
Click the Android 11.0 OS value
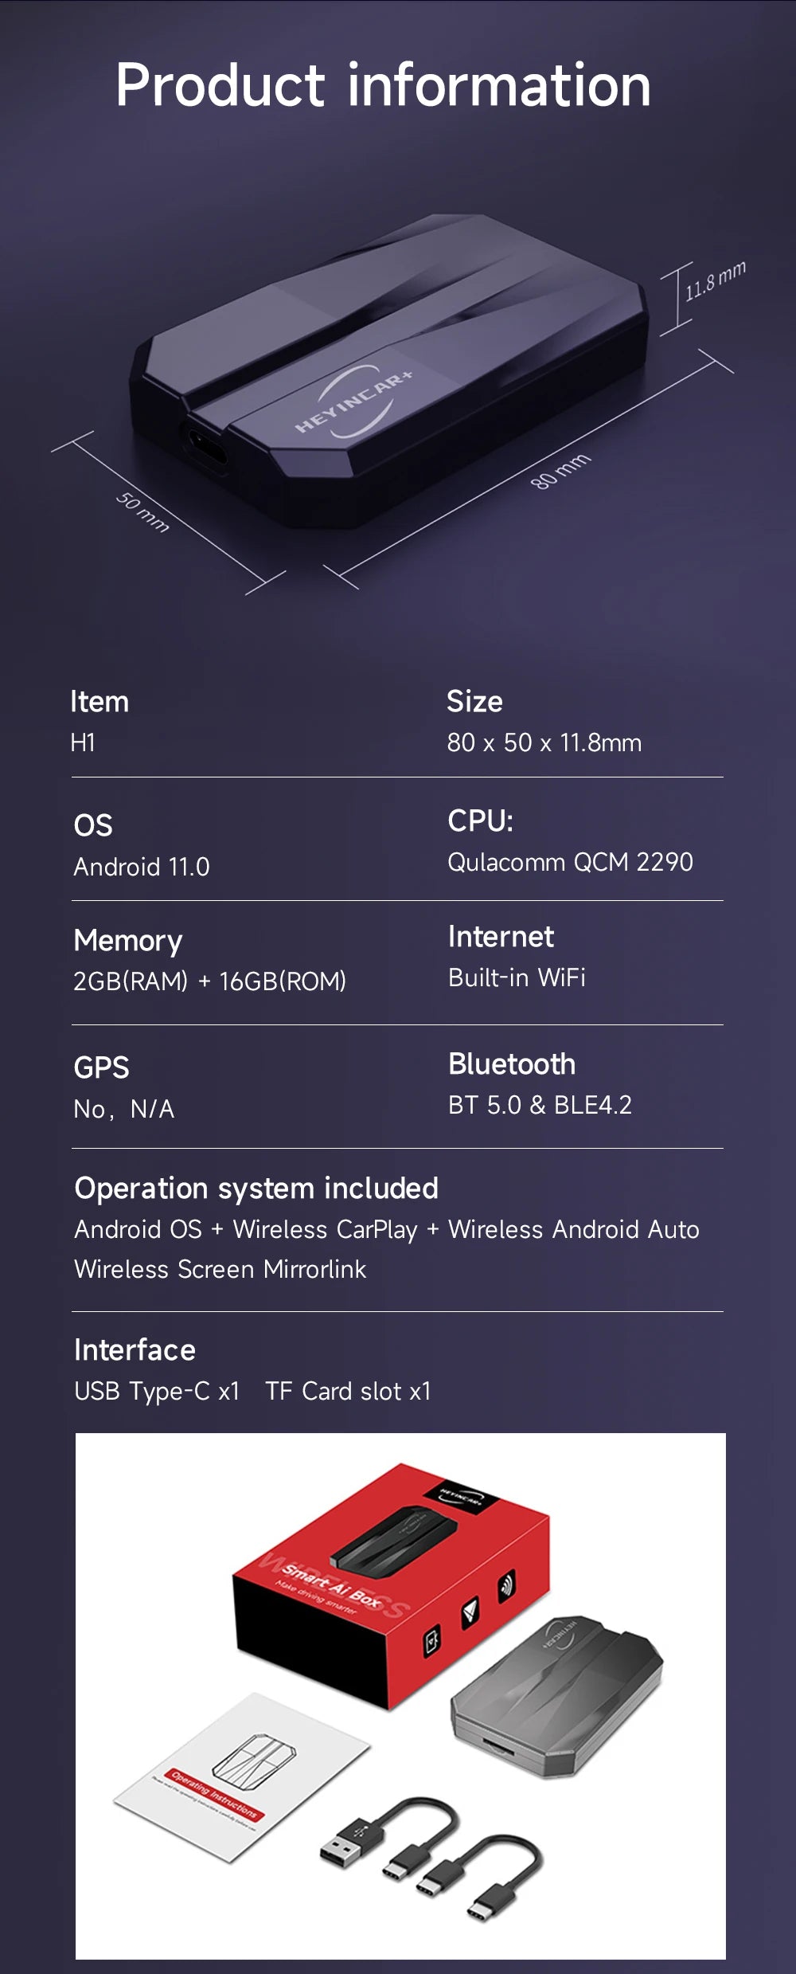click(x=142, y=867)
